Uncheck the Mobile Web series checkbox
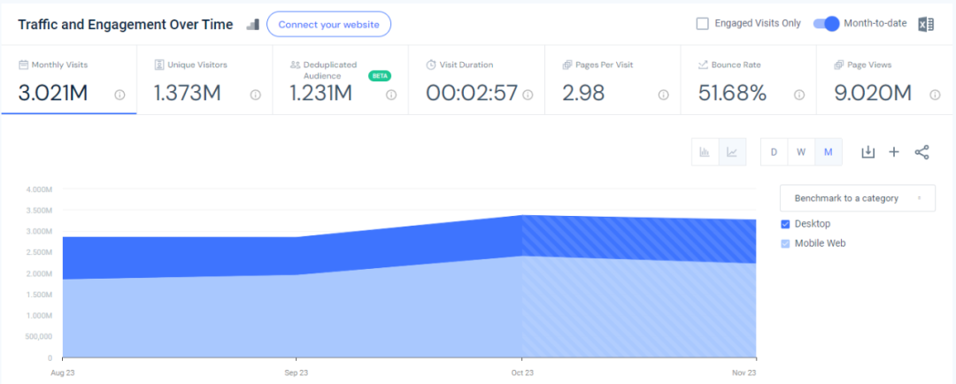This screenshot has height=384, width=956. click(785, 243)
